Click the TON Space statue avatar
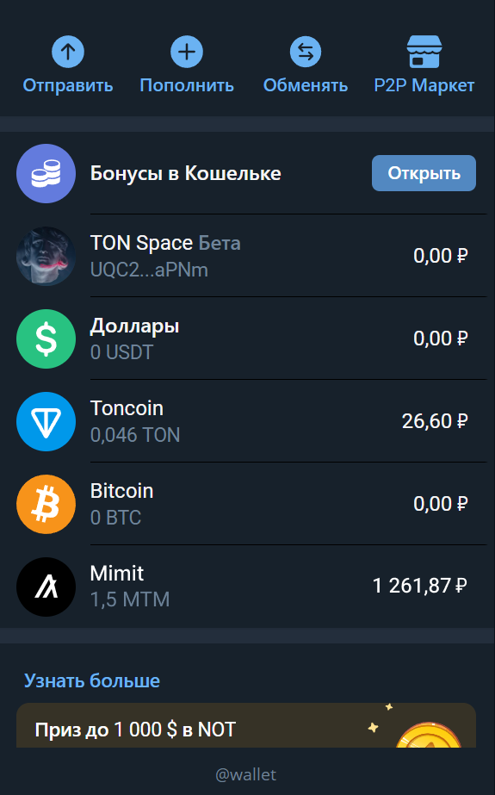Screen dimensions: 495x795 click(46, 256)
